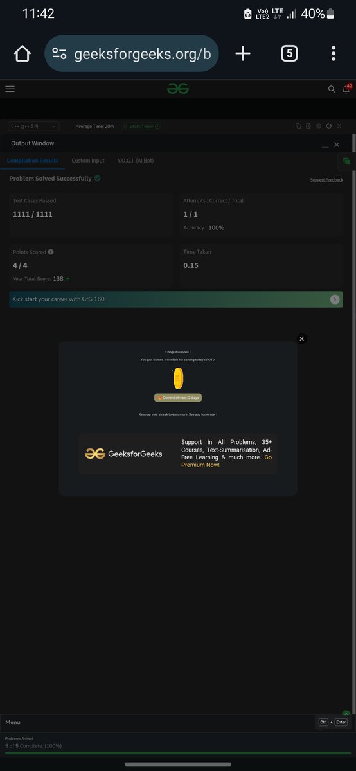Click the Average Time: 20m label
This screenshot has width=356, height=771.
94,126
